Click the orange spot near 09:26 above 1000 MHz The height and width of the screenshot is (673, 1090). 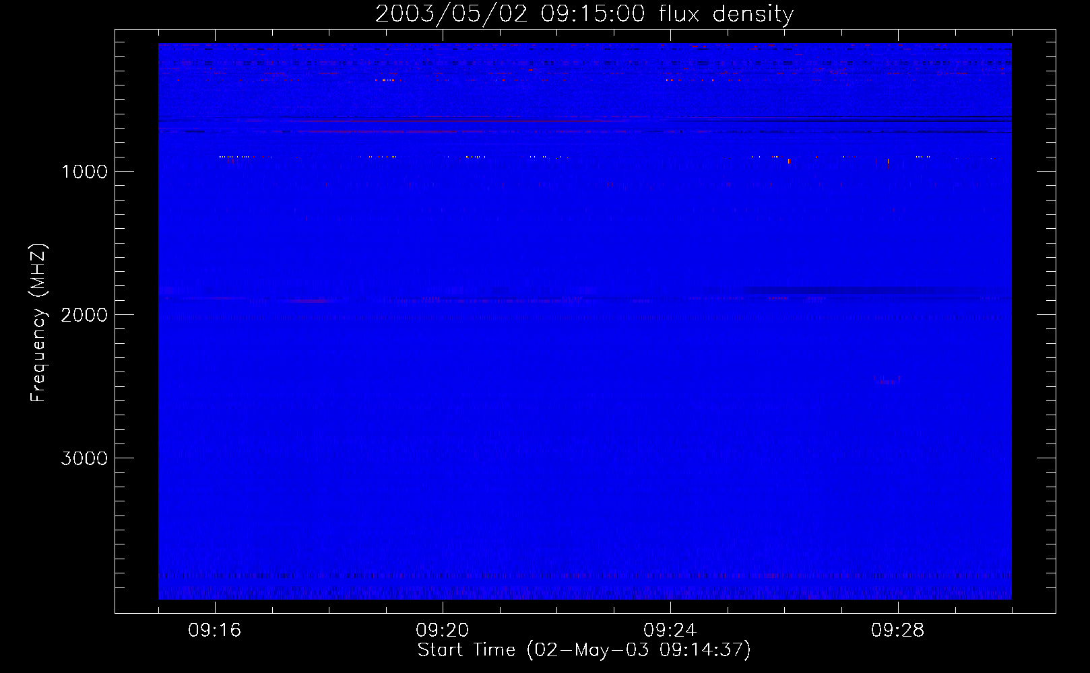pyautogui.click(x=789, y=161)
